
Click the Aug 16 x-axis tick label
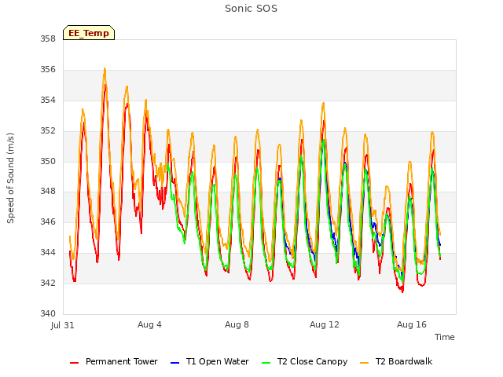[x=412, y=324]
